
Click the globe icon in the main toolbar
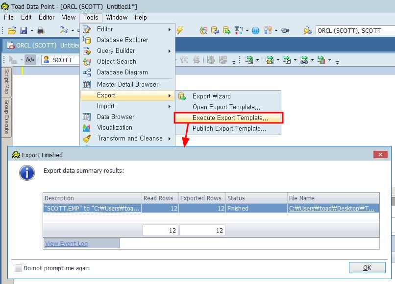coord(255,30)
